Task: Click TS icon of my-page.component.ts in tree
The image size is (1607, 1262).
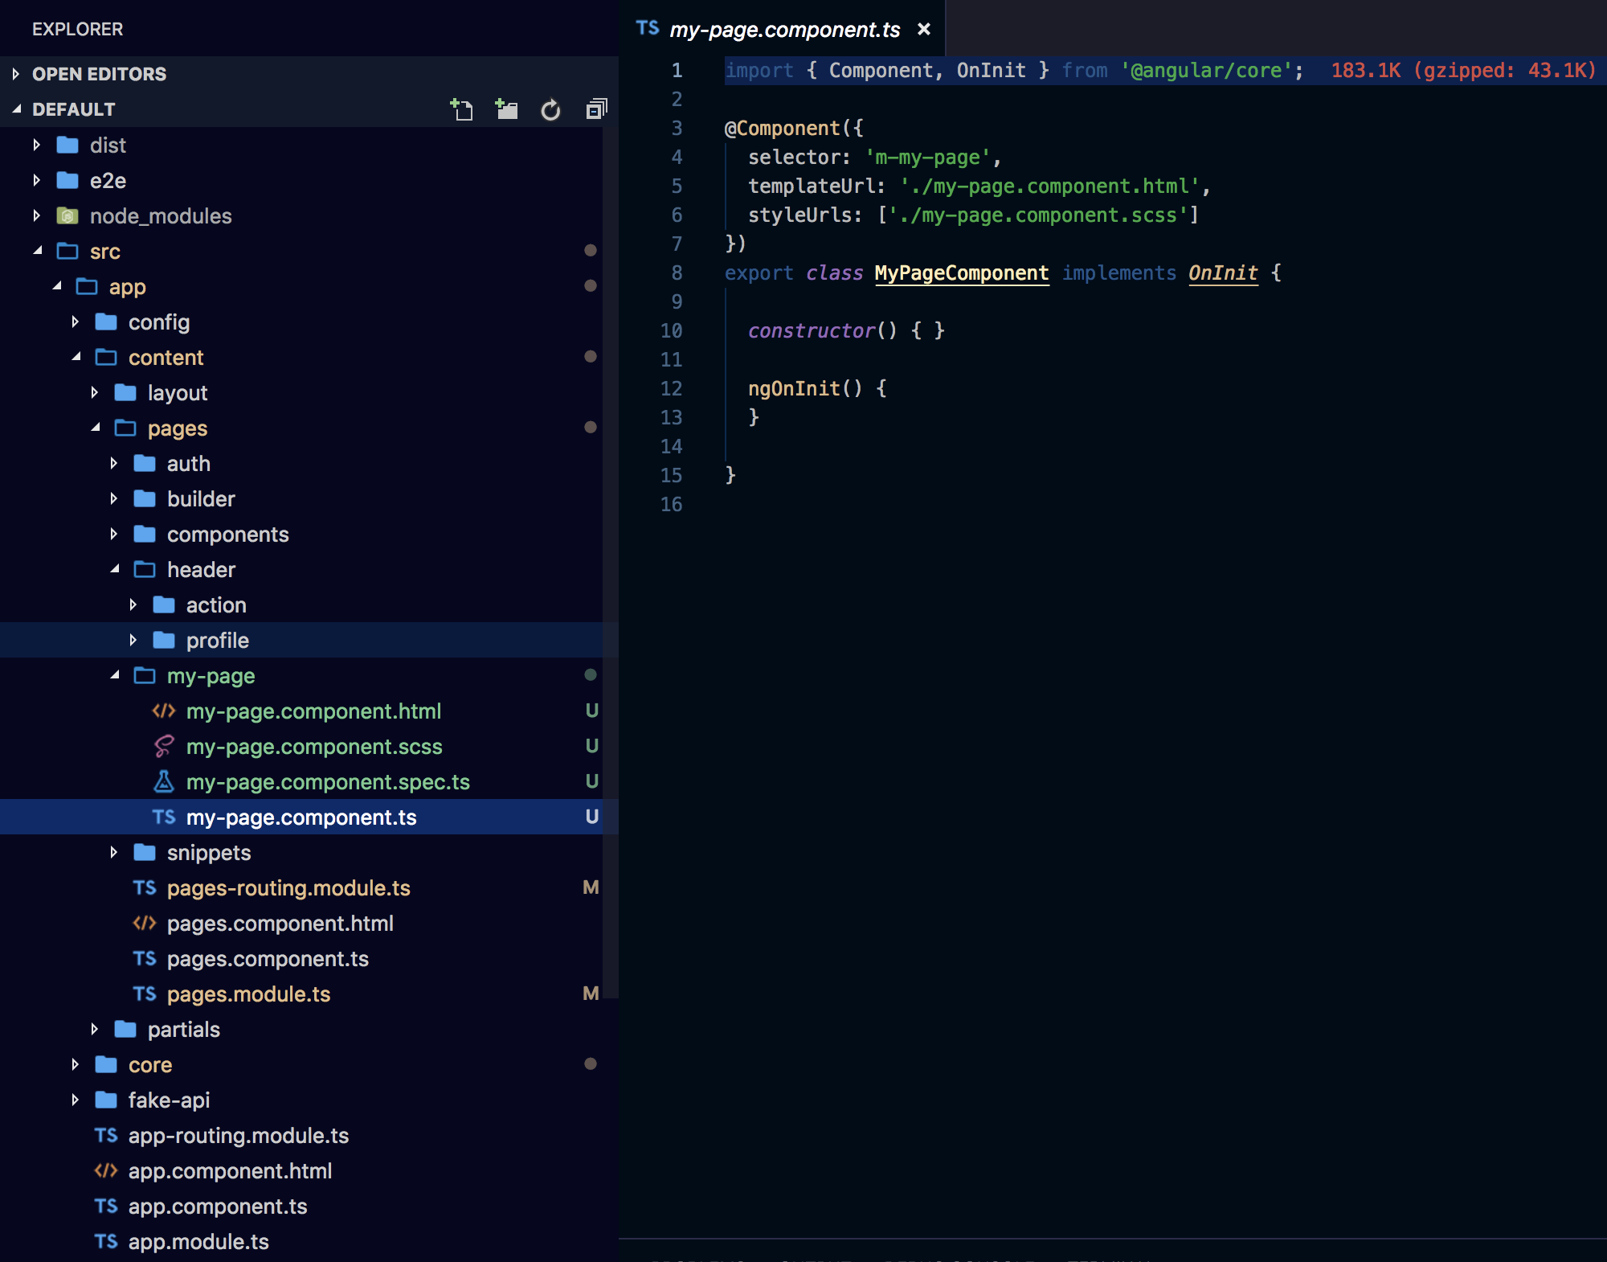Action: coord(164,817)
